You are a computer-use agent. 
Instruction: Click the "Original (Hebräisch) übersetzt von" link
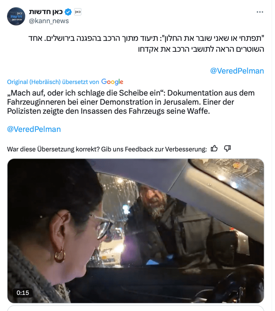[x=53, y=82]
